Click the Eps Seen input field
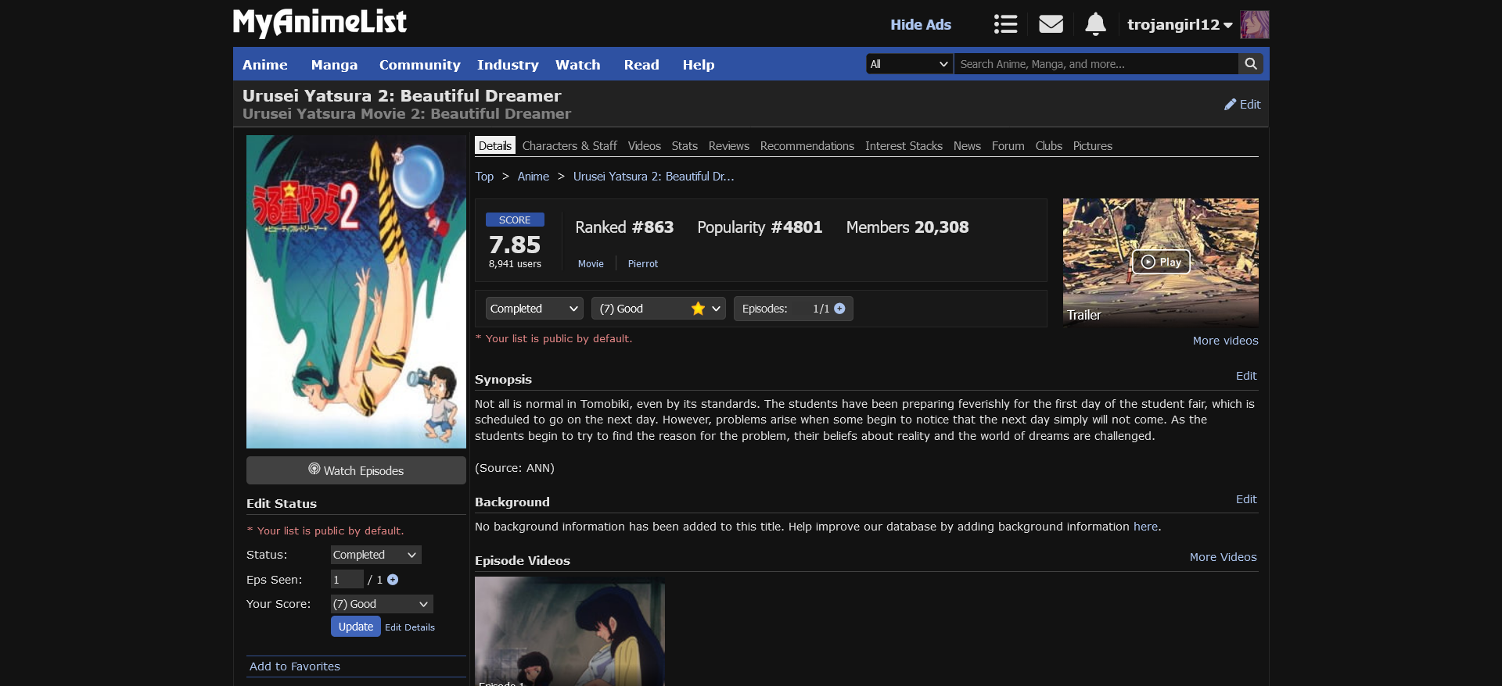This screenshot has height=686, width=1502. point(347,579)
